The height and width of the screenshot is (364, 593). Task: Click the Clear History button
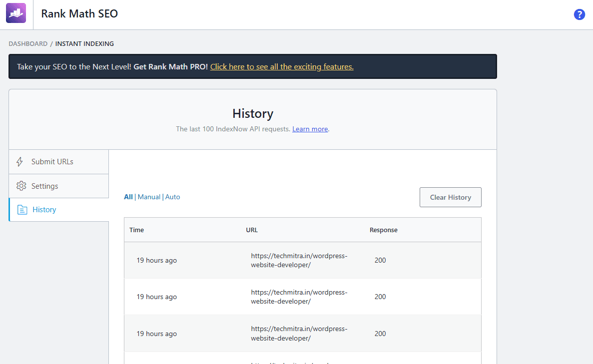(451, 197)
